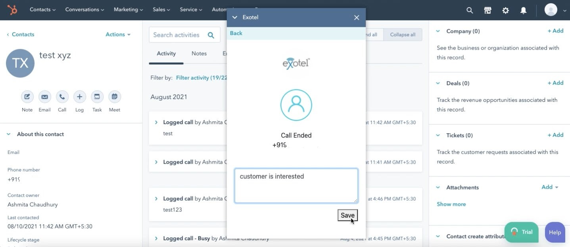
Task: Add a Company association
Action: click(555, 31)
